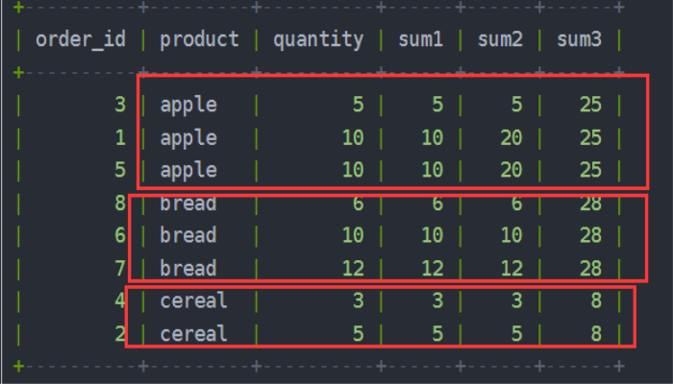The image size is (673, 384).
Task: Click cereal product in order 4 row
Action: pyautogui.click(x=193, y=300)
